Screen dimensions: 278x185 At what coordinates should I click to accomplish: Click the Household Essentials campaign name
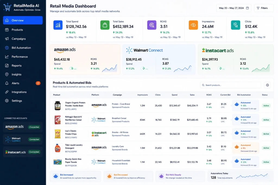121,161
